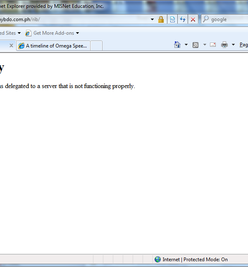Click the search magnifier icon beside google
Viewport: 248px width, 267px height.
[206, 19]
